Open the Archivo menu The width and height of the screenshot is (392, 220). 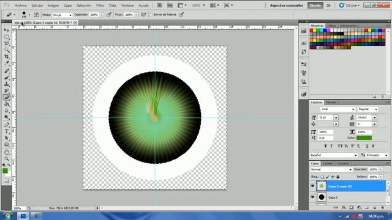tap(21, 5)
